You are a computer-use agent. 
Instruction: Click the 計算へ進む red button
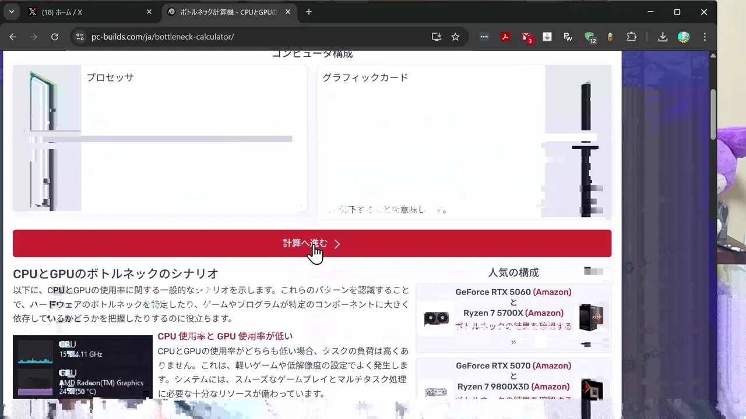[x=312, y=243]
